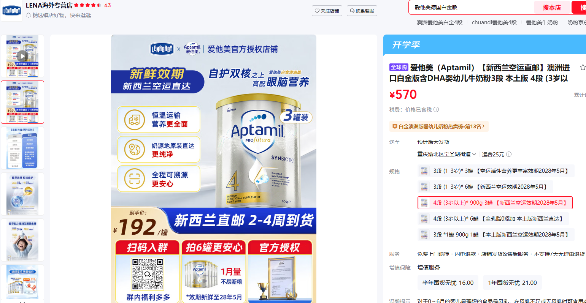Select the fourth product gallery thumbnail

(x=22, y=194)
